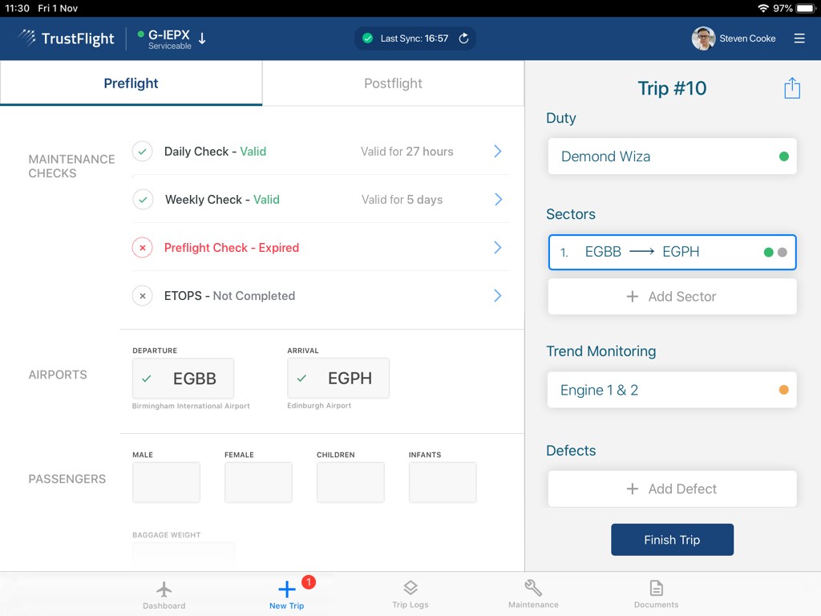
Task: Click Add Sector button
Action: 673,297
